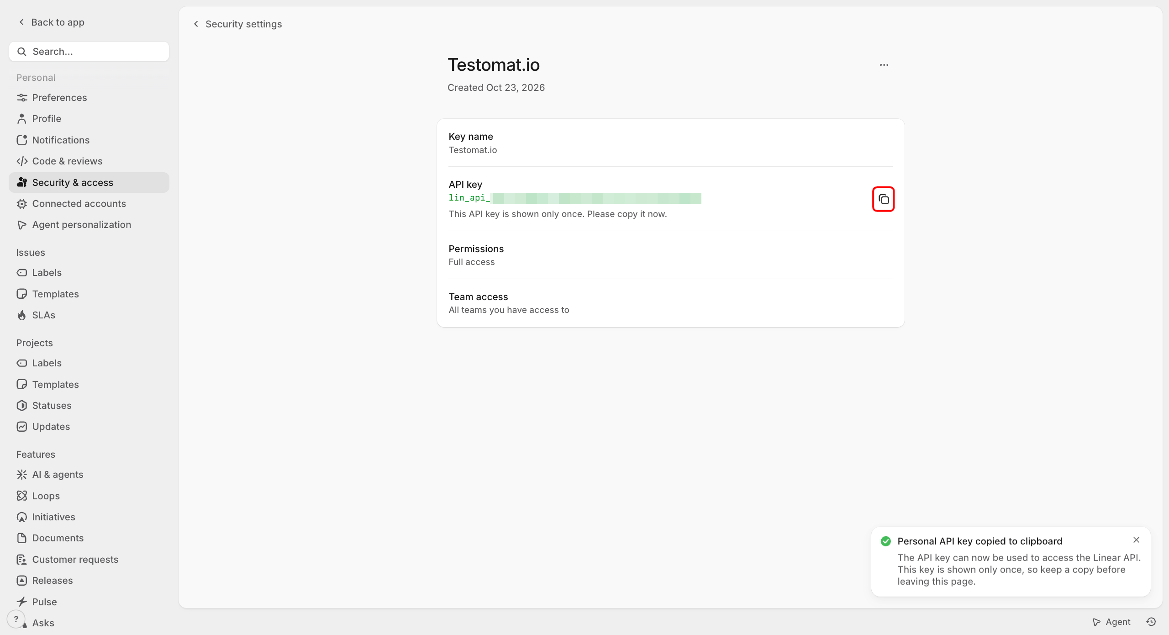Go back via the Security settings chevron

pos(196,24)
